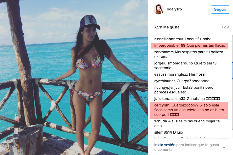The height and width of the screenshot is (155, 233).
Task: Click the 1 día post timestamp
Action: 225,27
